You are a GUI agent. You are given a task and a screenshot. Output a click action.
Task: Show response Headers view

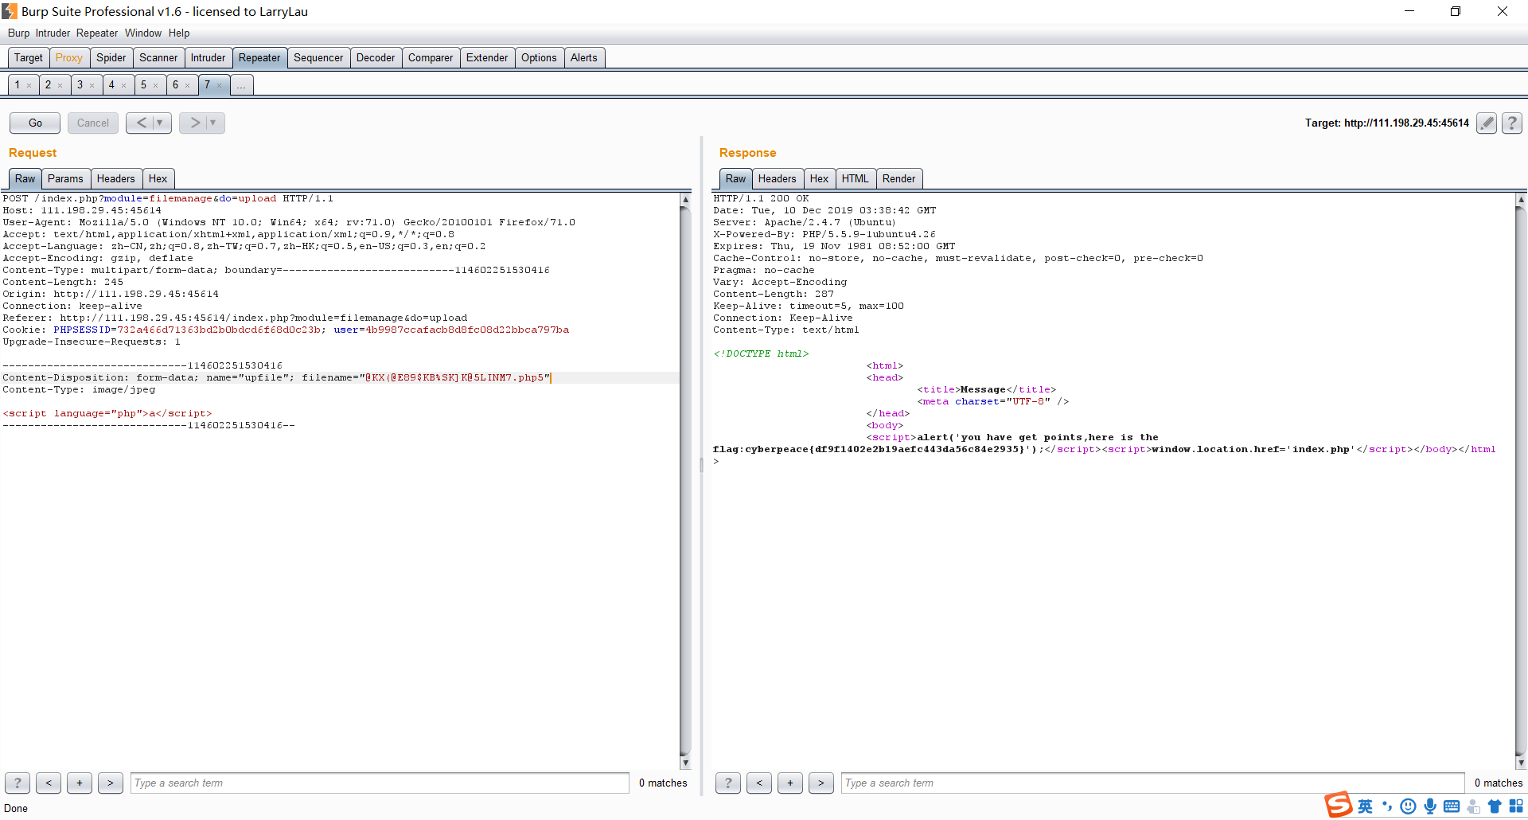click(778, 179)
